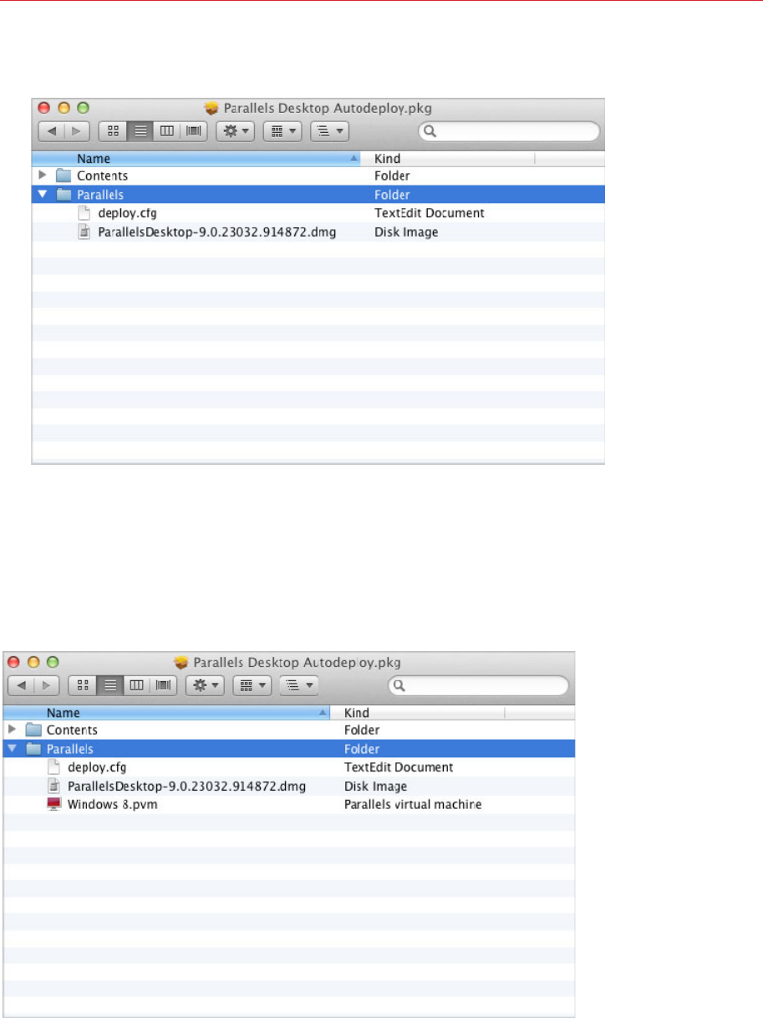Zoom the lower Finder window with green button

[x=53, y=661]
